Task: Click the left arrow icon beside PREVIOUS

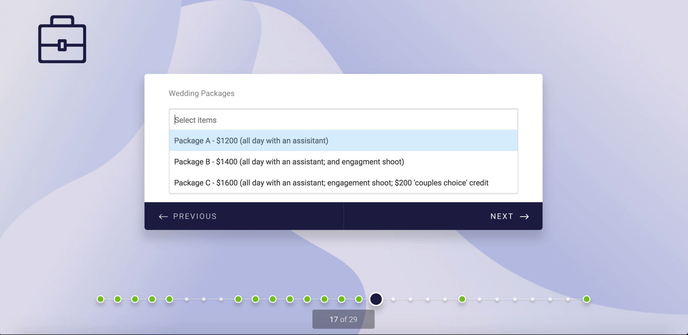Action: (x=163, y=216)
